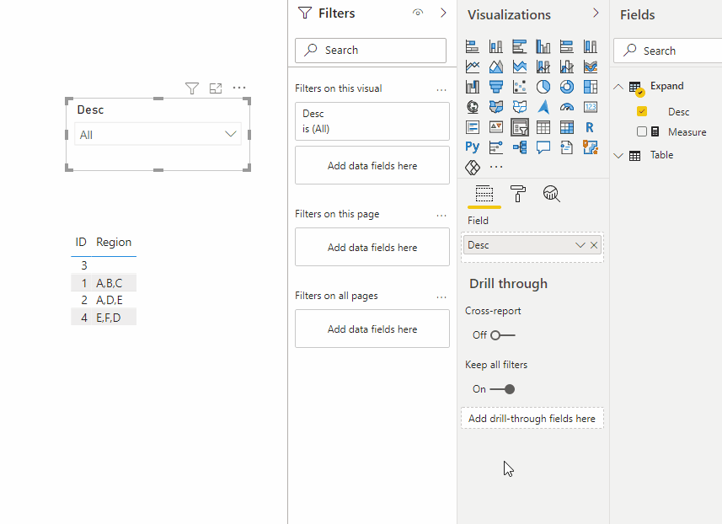Open Filters on this page options
Viewport: 722px width, 524px height.
441,216
